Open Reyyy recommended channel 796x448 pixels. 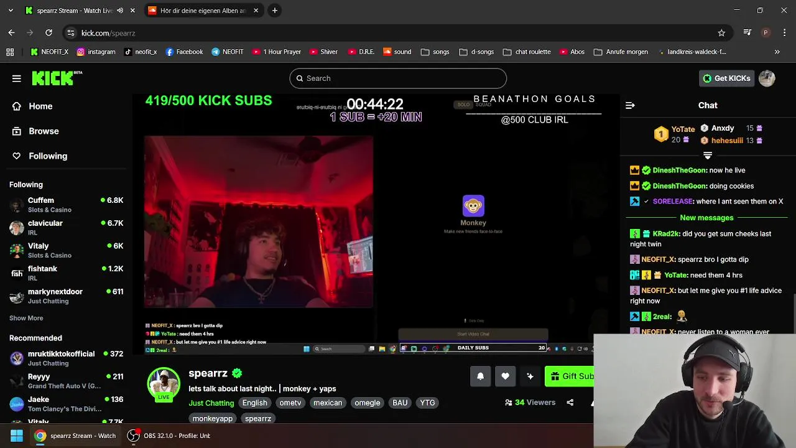click(66, 381)
